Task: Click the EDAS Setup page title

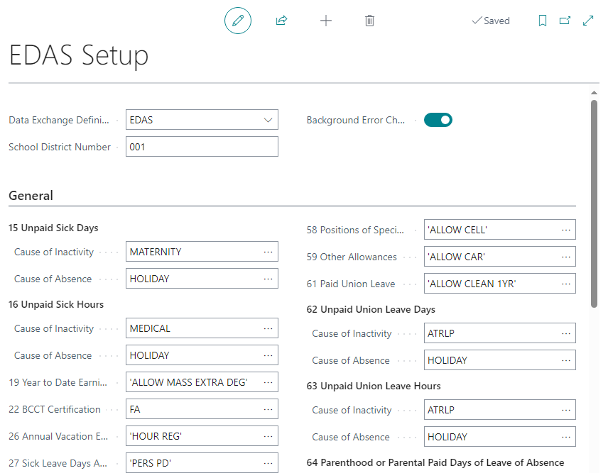Action: click(79, 56)
